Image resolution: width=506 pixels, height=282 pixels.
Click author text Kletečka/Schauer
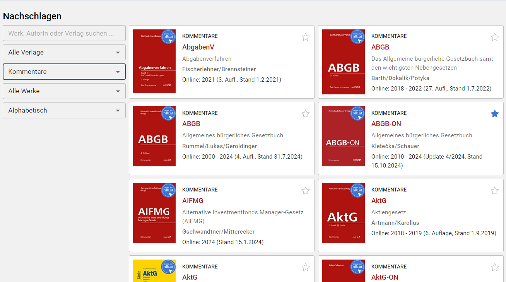(395, 146)
